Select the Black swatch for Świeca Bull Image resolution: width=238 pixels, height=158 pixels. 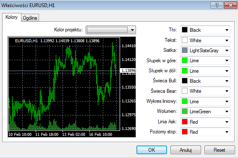(185, 81)
